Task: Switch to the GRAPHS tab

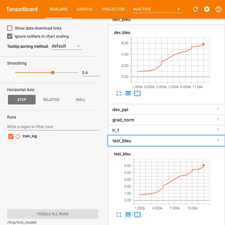Action: (x=85, y=9)
